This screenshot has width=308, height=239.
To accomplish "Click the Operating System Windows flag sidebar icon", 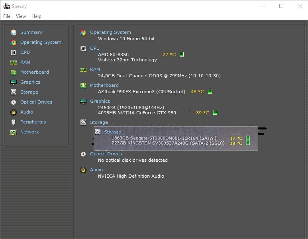I will point(14,42).
